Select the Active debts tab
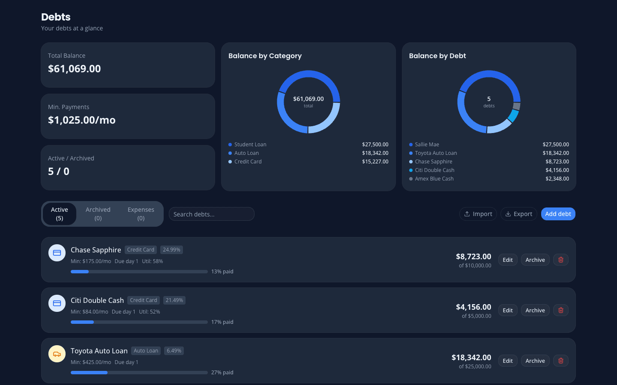Image resolution: width=617 pixels, height=385 pixels. (60, 214)
